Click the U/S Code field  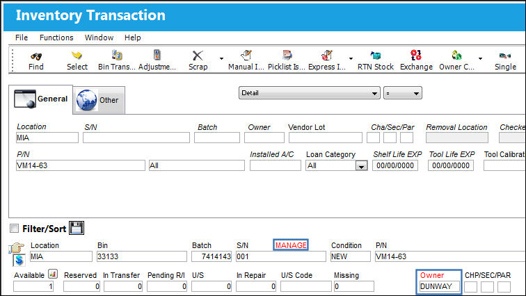coord(306,286)
